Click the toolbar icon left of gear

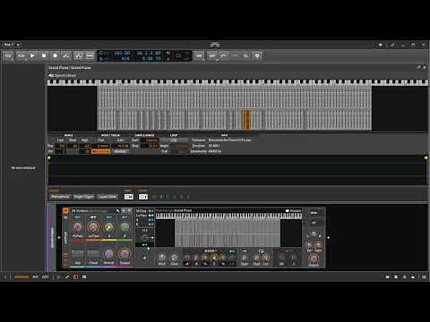[245, 55]
